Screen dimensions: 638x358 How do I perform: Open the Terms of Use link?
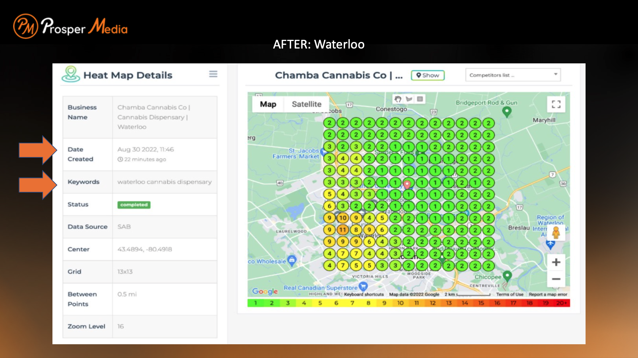coord(510,294)
